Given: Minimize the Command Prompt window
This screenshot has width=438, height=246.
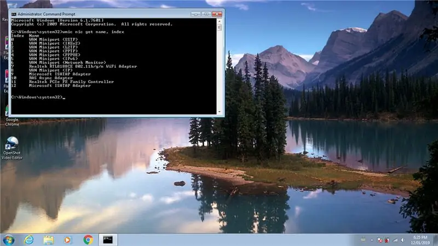Looking at the screenshot, I should (x=195, y=14).
